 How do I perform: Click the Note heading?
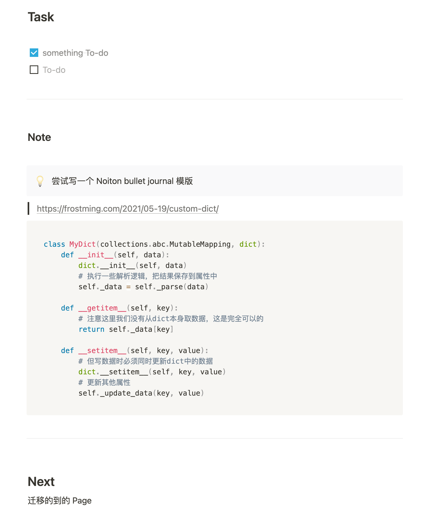(x=39, y=137)
